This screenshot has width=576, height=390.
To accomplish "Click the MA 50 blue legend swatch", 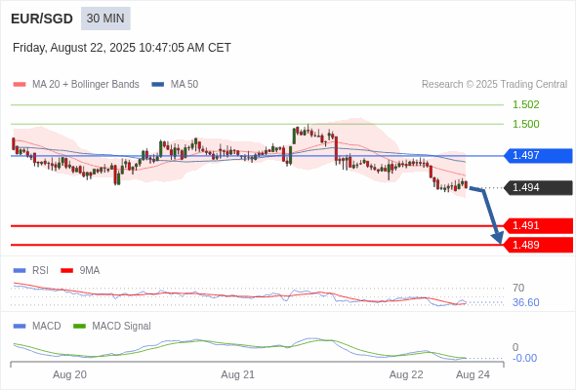I will point(158,85).
